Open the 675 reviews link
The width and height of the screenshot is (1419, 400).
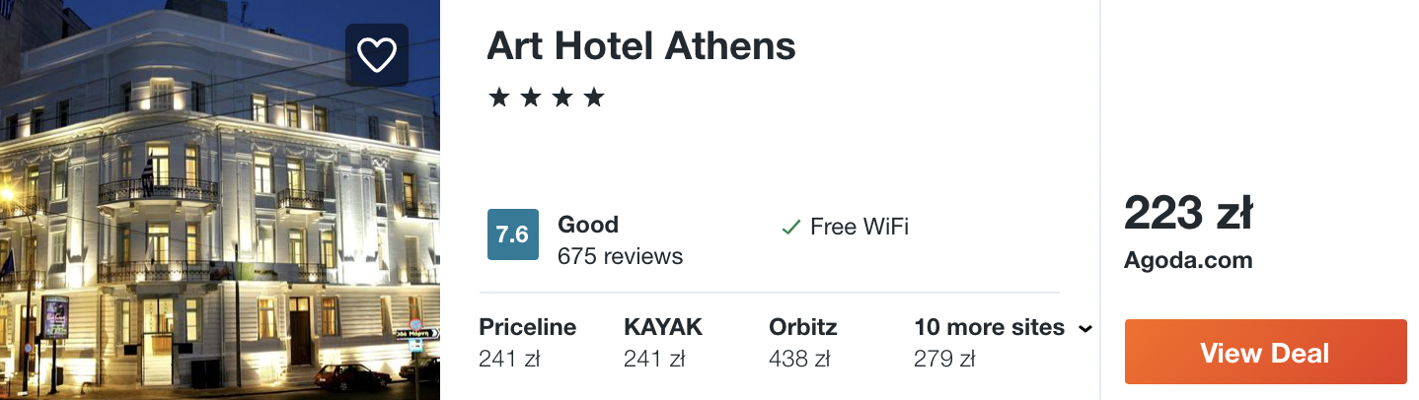click(x=620, y=256)
